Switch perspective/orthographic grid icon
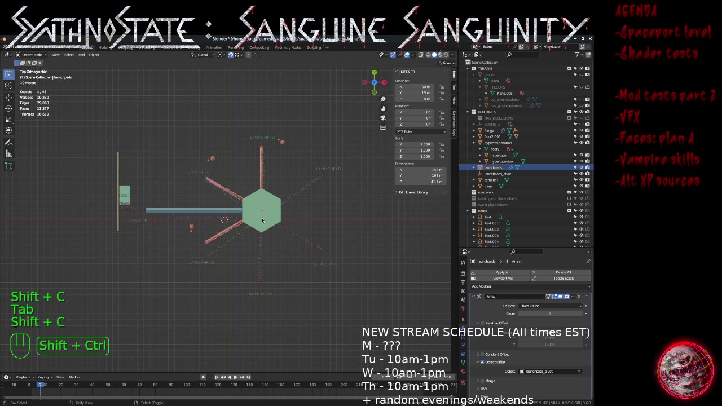The width and height of the screenshot is (722, 406). pos(383,127)
